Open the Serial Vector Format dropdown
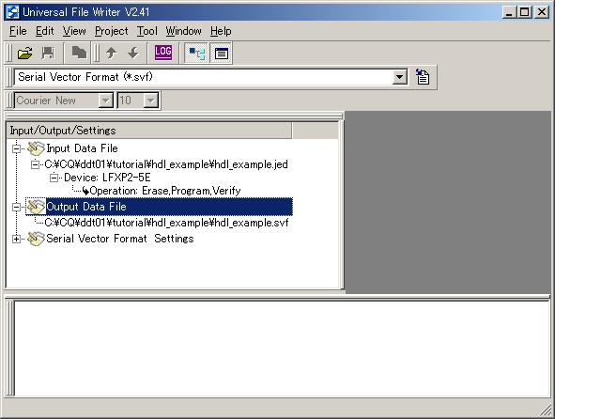Viewport: 601px width, 419px height. 400,77
